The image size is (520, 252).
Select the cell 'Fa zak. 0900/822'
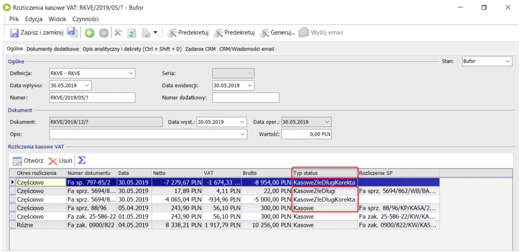91,225
